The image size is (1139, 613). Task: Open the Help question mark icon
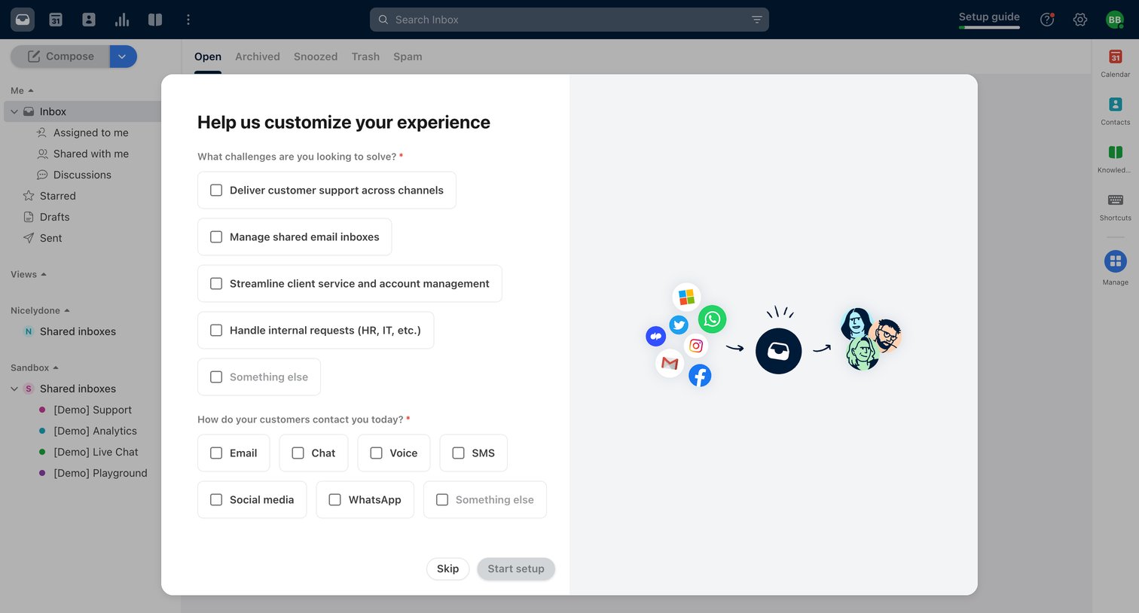pyautogui.click(x=1047, y=20)
